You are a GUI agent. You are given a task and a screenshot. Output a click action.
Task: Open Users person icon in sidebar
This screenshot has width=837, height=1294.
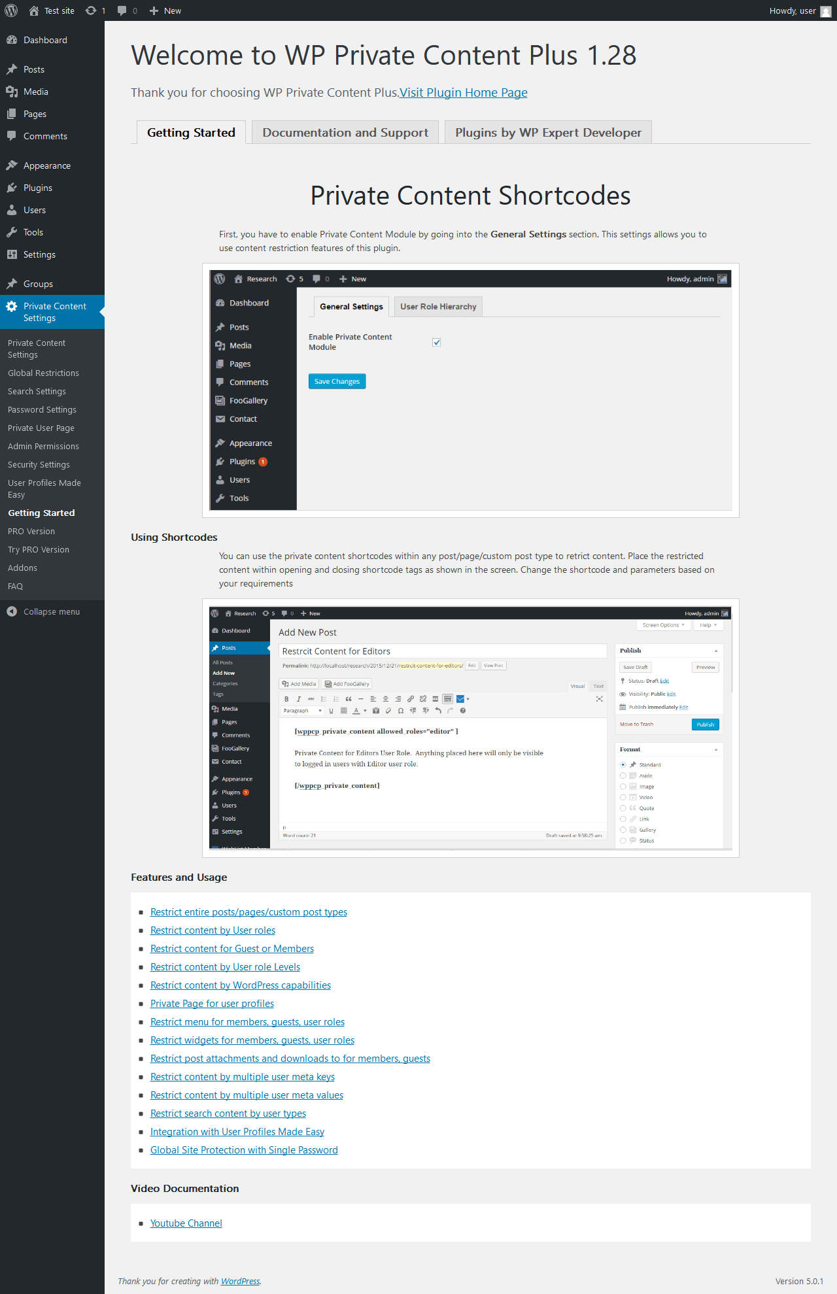12,210
